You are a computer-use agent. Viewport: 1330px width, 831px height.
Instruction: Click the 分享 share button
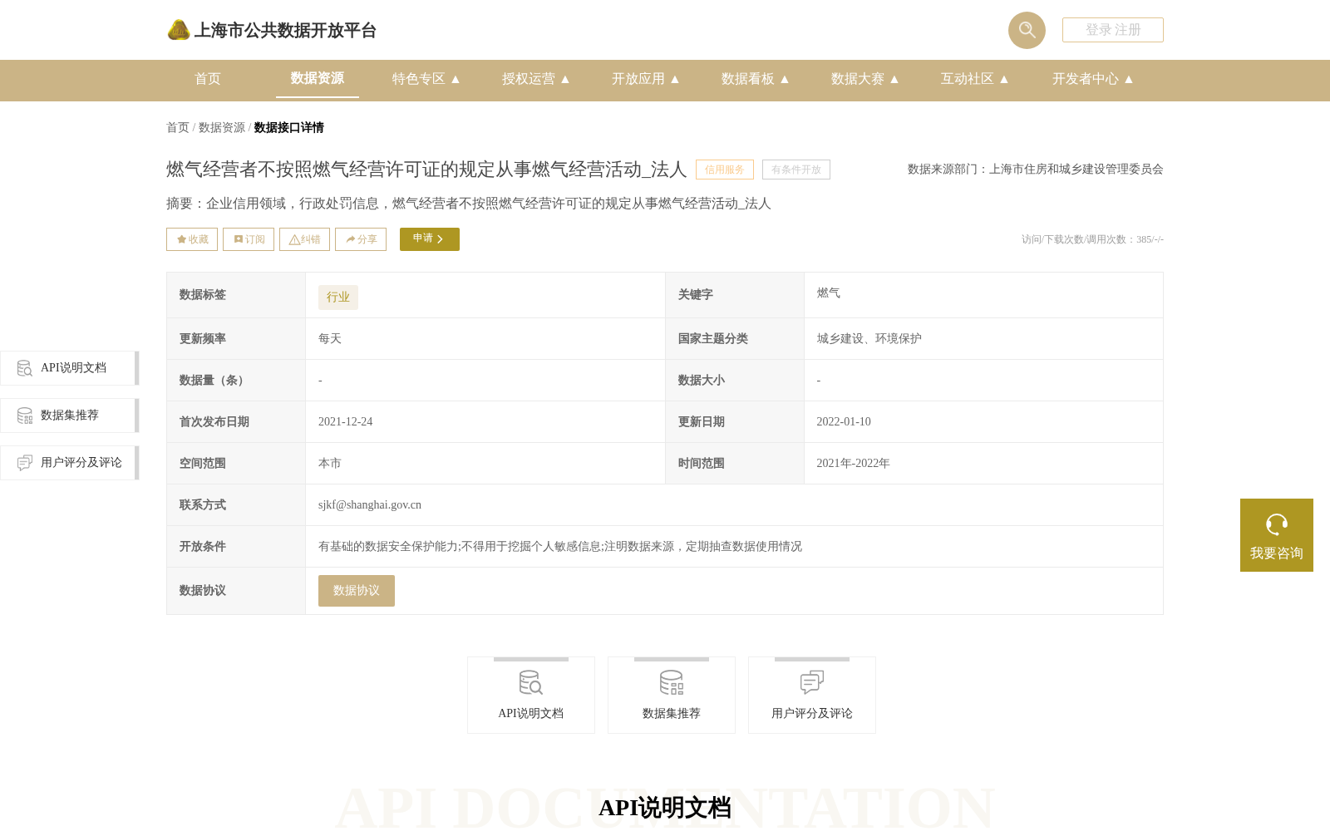tap(361, 239)
